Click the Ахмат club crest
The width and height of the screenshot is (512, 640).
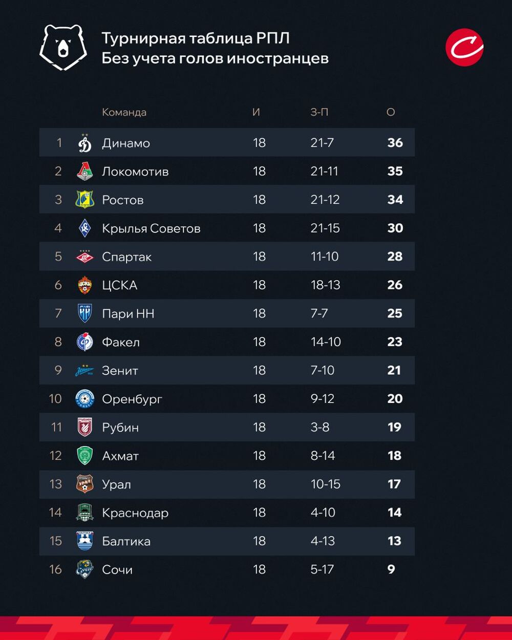[x=85, y=456]
